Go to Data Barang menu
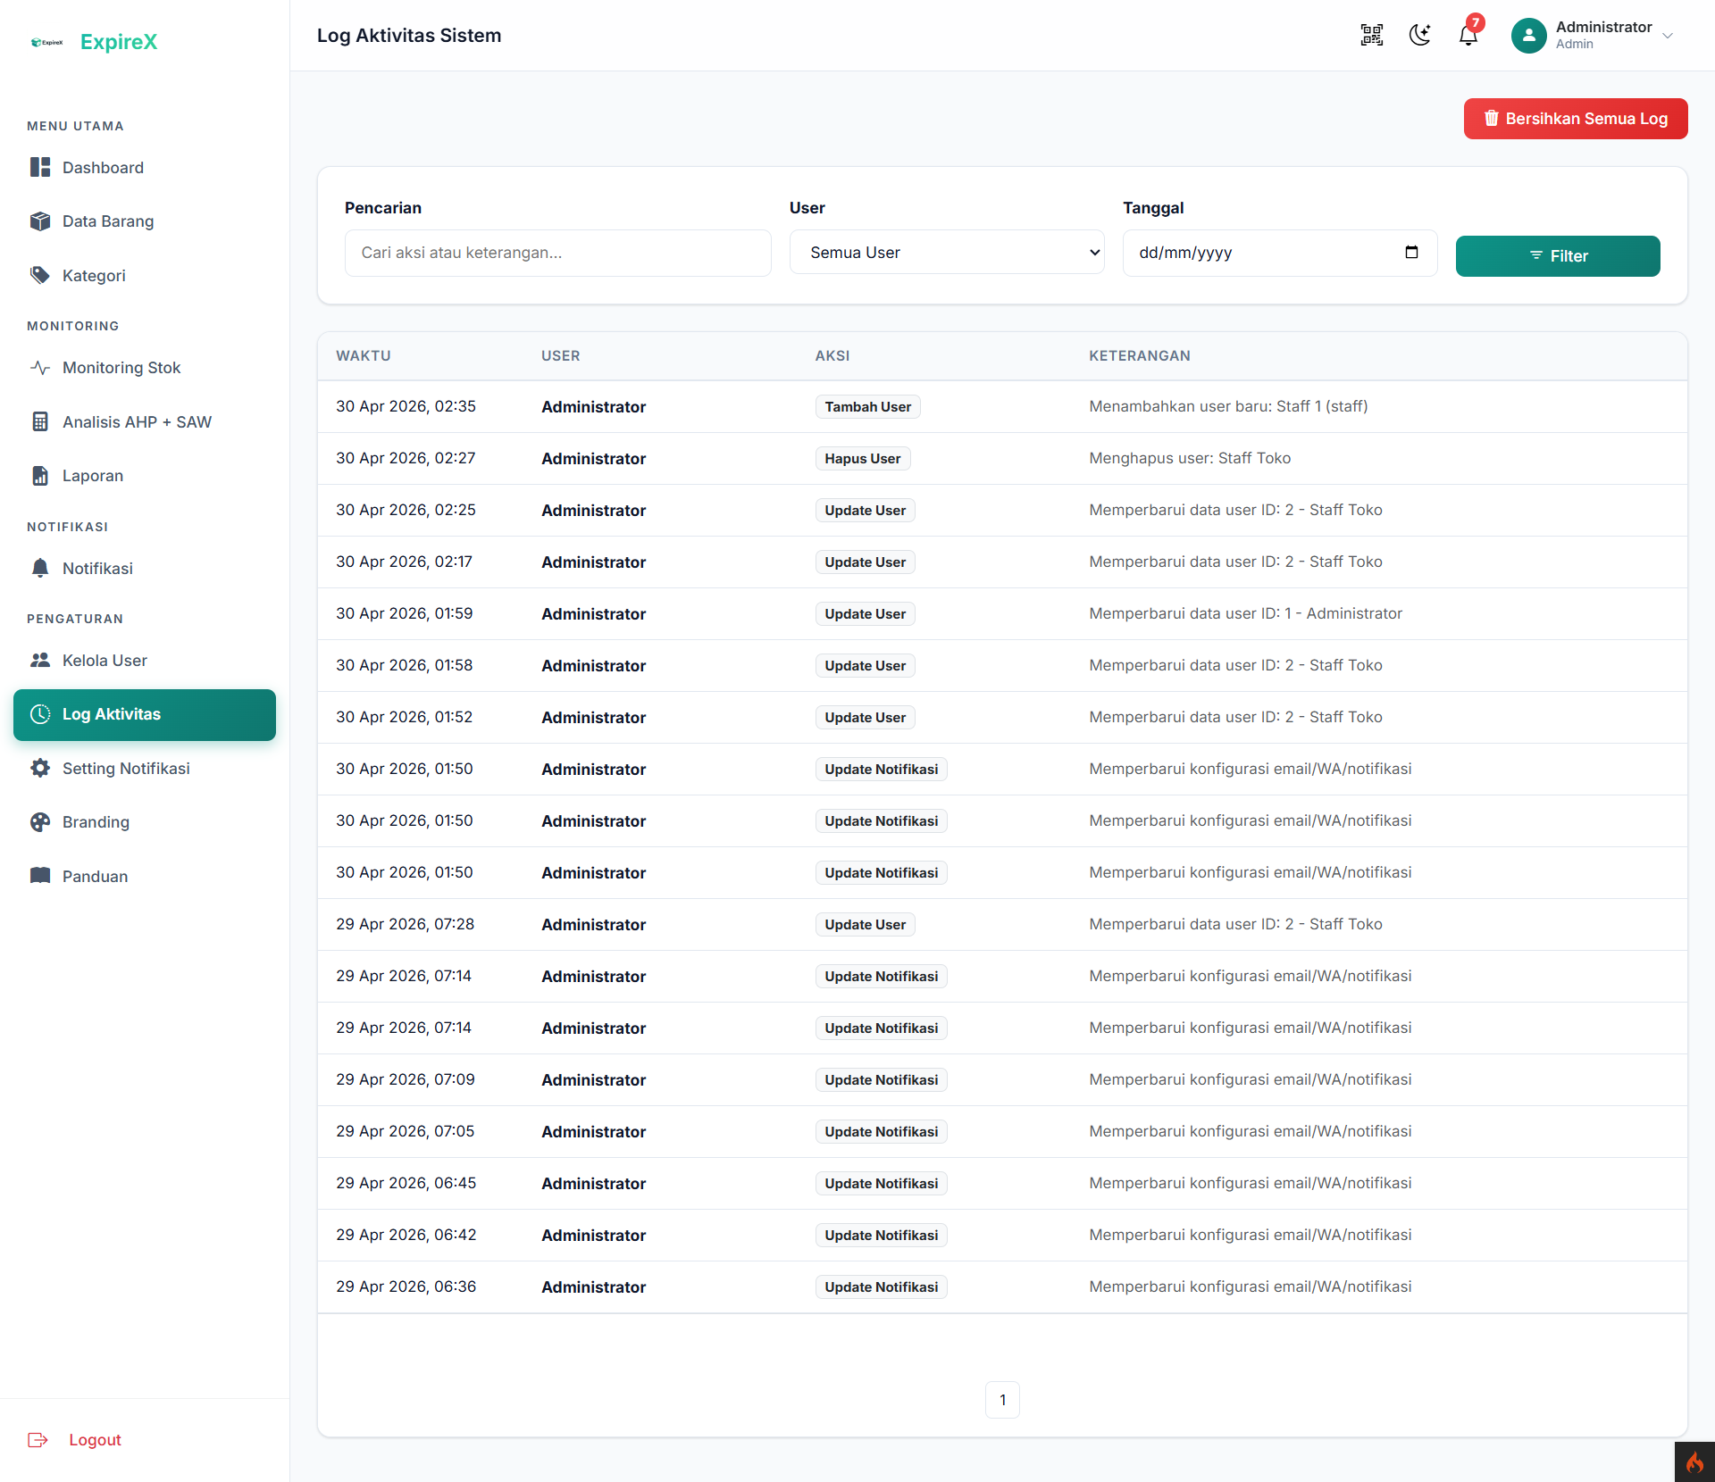 (145, 221)
